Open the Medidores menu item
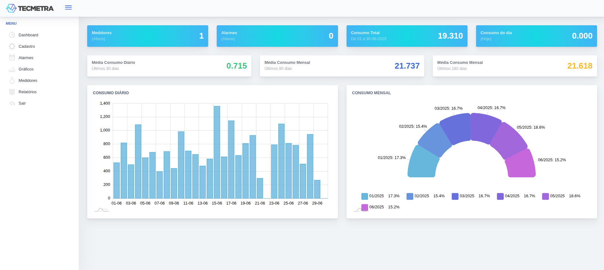604x270 pixels. point(28,81)
